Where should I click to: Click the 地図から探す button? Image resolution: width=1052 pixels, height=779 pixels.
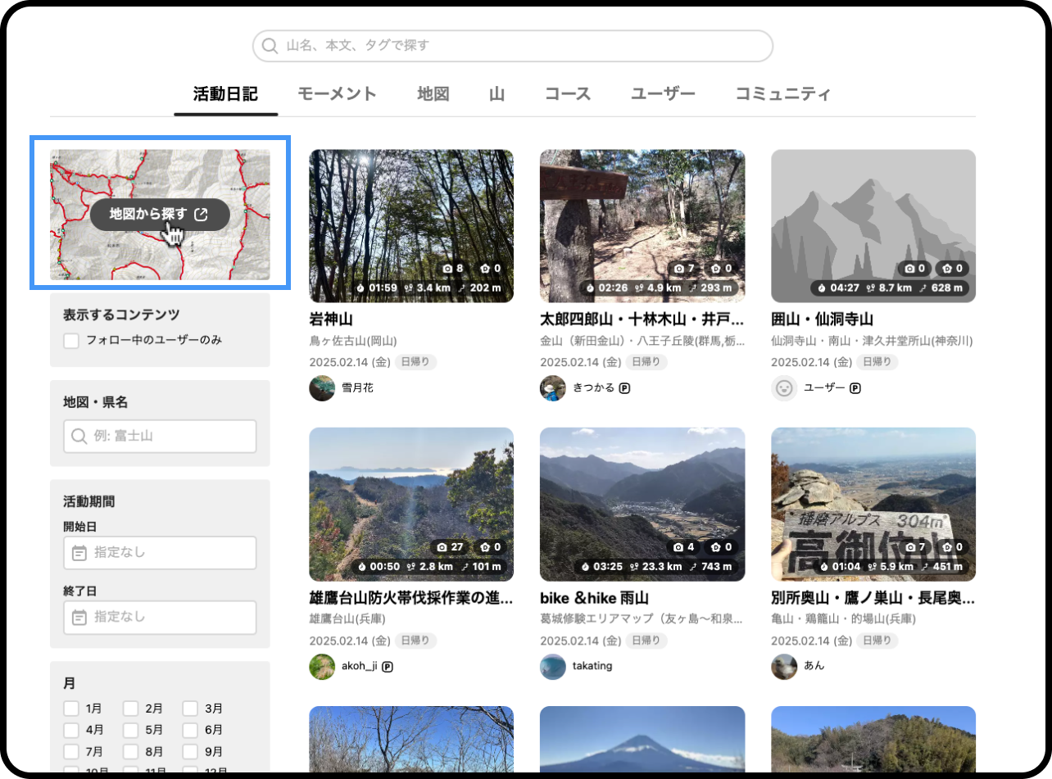(160, 215)
